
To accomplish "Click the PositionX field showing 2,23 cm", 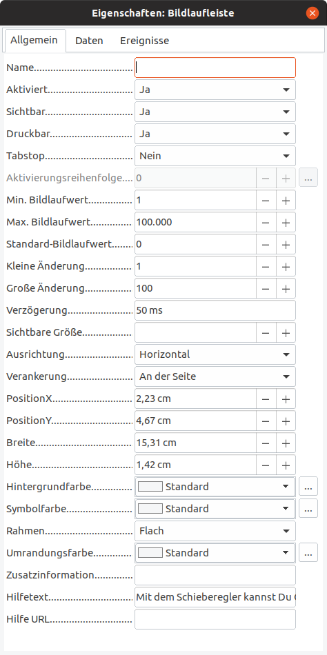I will [x=195, y=399].
